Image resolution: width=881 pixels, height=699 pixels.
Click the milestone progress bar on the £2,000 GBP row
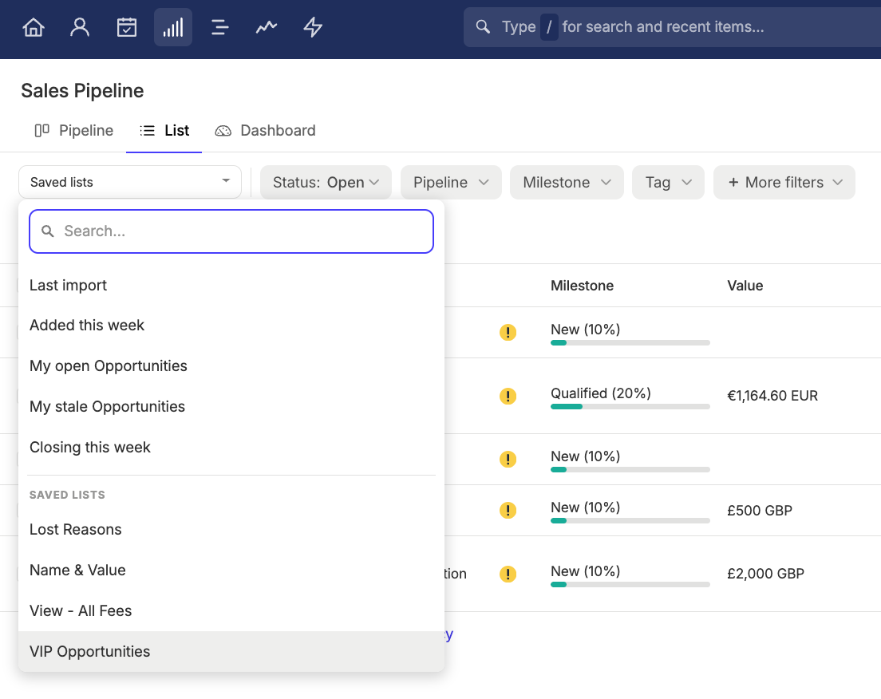[x=630, y=584]
